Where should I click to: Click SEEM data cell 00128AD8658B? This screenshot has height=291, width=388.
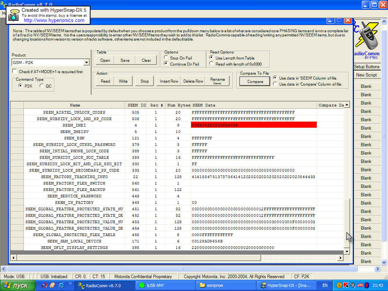(x=207, y=241)
